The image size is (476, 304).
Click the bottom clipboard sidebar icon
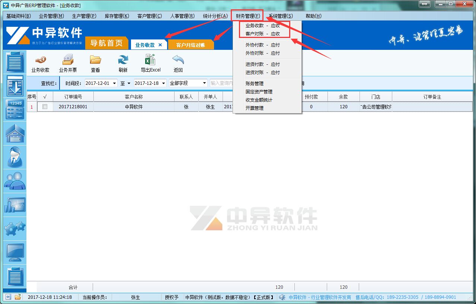click(15, 276)
